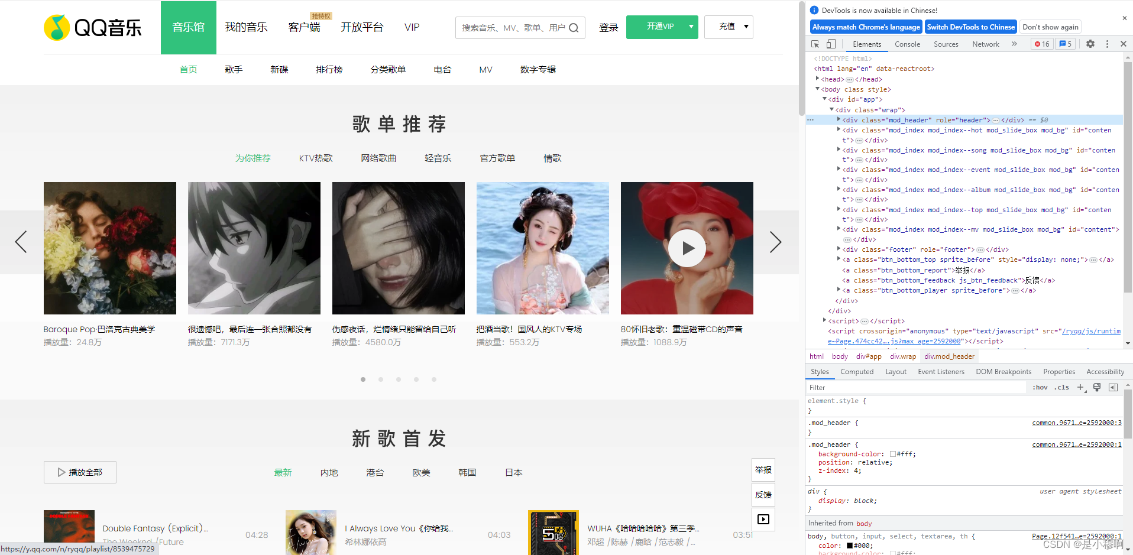The width and height of the screenshot is (1133, 555).
Task: Show more DevTools tabs chevron
Action: click(x=1014, y=44)
